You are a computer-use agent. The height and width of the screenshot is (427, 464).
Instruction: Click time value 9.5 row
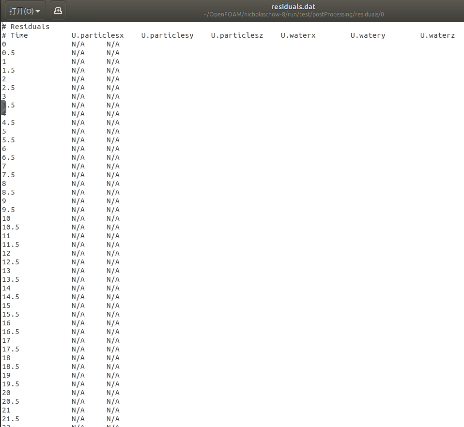[8, 210]
